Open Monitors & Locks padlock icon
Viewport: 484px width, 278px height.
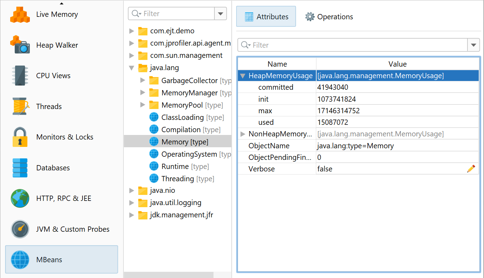click(20, 137)
